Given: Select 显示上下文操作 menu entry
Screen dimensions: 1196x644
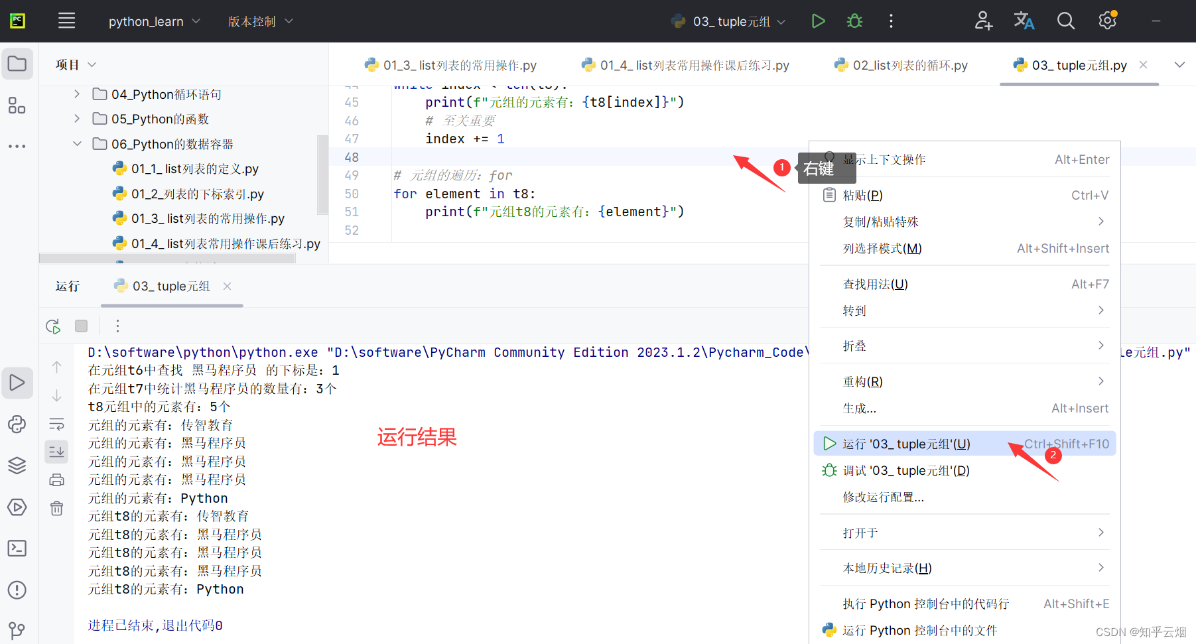Looking at the screenshot, I should (x=965, y=159).
